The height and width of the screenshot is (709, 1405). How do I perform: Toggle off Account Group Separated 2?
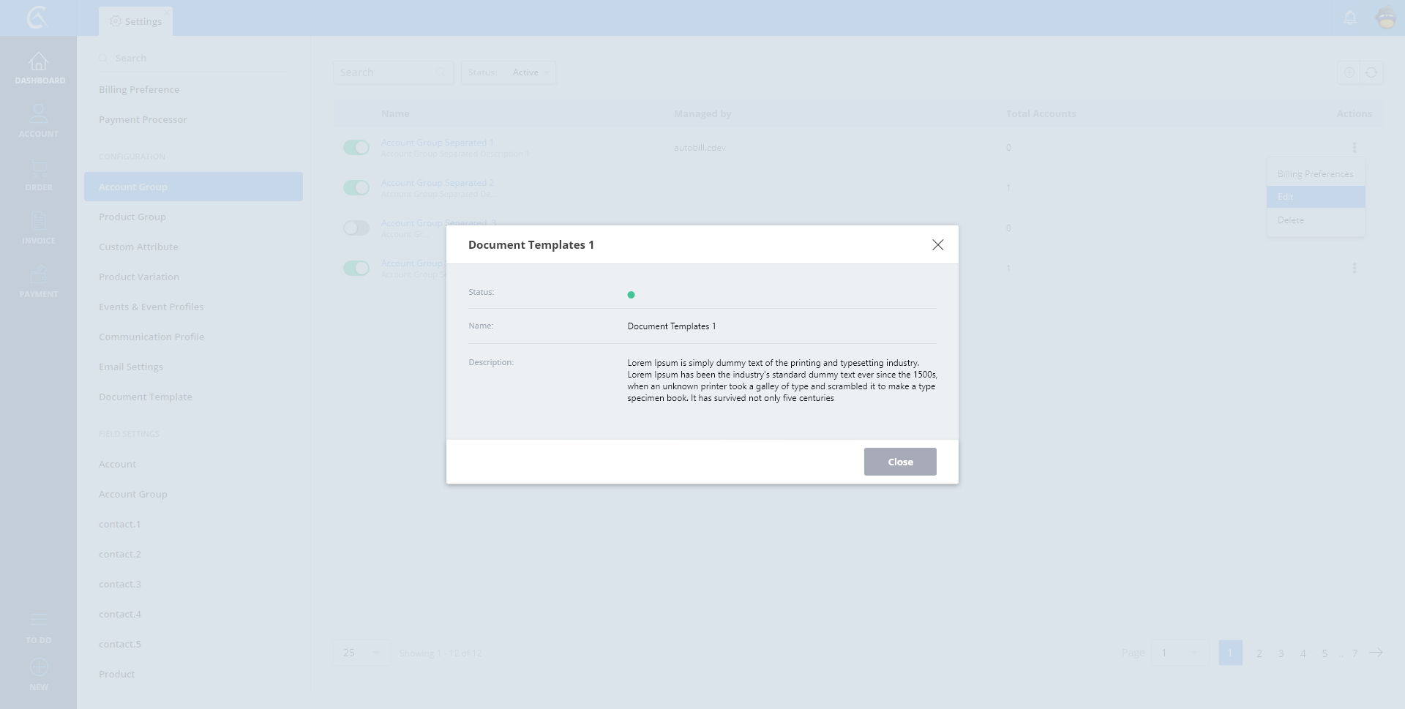(356, 188)
